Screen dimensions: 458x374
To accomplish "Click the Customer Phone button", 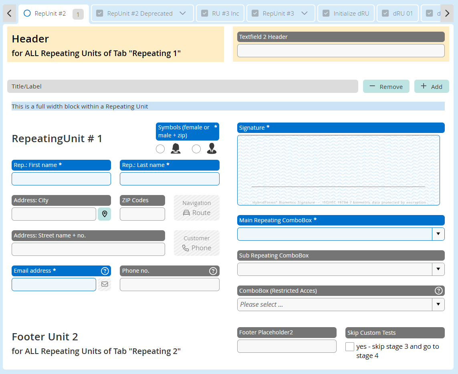I will coord(196,243).
